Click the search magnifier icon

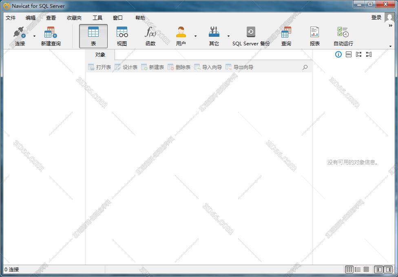tap(305, 67)
